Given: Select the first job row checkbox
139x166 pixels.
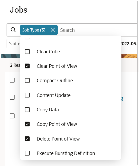Looking at the screenshot, I should [12, 97].
